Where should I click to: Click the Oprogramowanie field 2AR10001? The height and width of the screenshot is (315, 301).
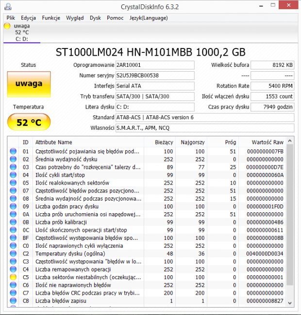click(155, 65)
